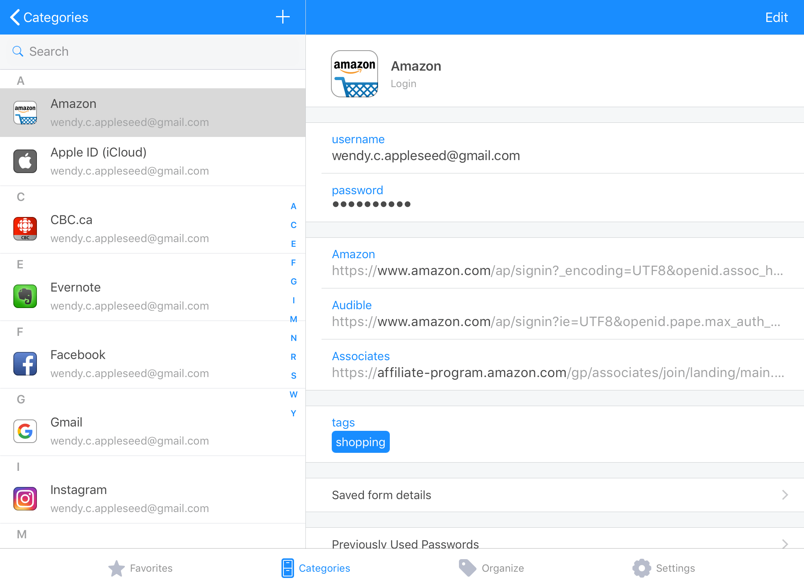Open Apple ID (iCloud) row title
The width and height of the screenshot is (804, 587).
pyautogui.click(x=99, y=152)
